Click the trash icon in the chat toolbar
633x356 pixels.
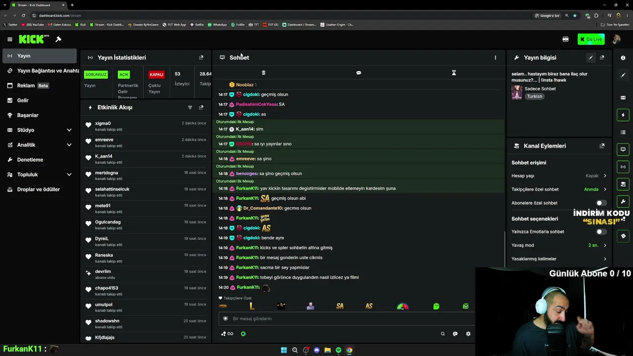[x=264, y=73]
